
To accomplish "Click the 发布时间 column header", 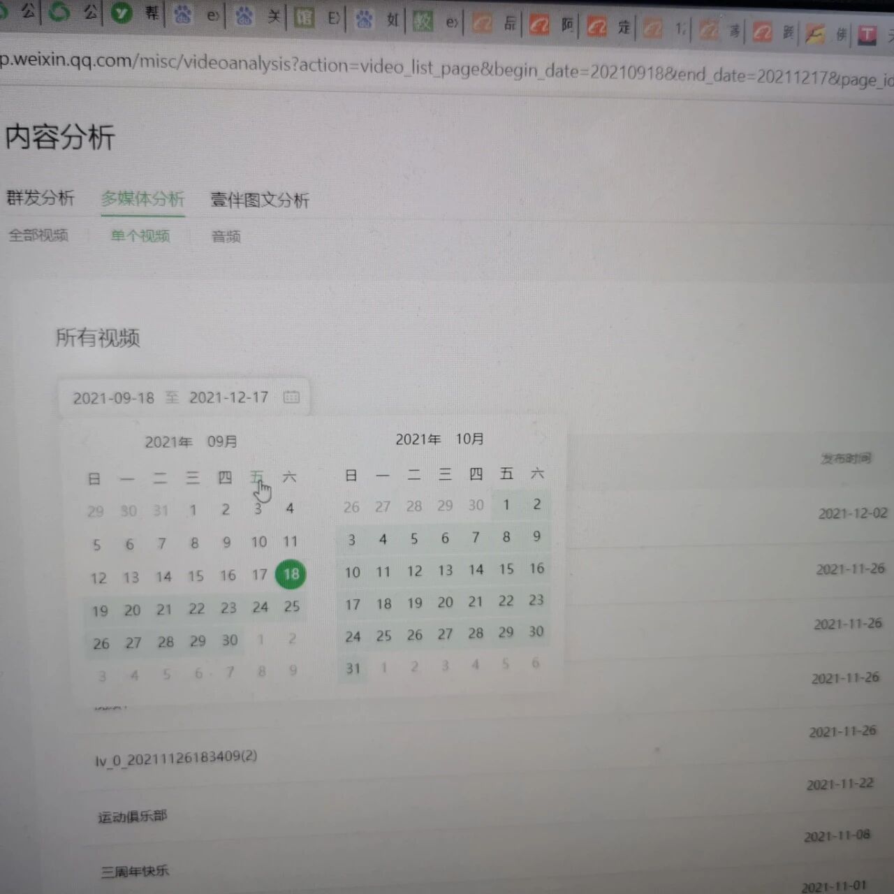I will pyautogui.click(x=846, y=458).
